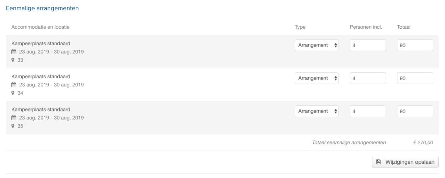Image resolution: width=445 pixels, height=178 pixels.
Task: Click Totaal field for location 35
Action: (415, 111)
